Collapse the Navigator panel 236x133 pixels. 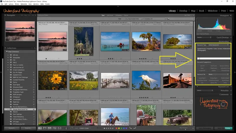(x=5, y=15)
